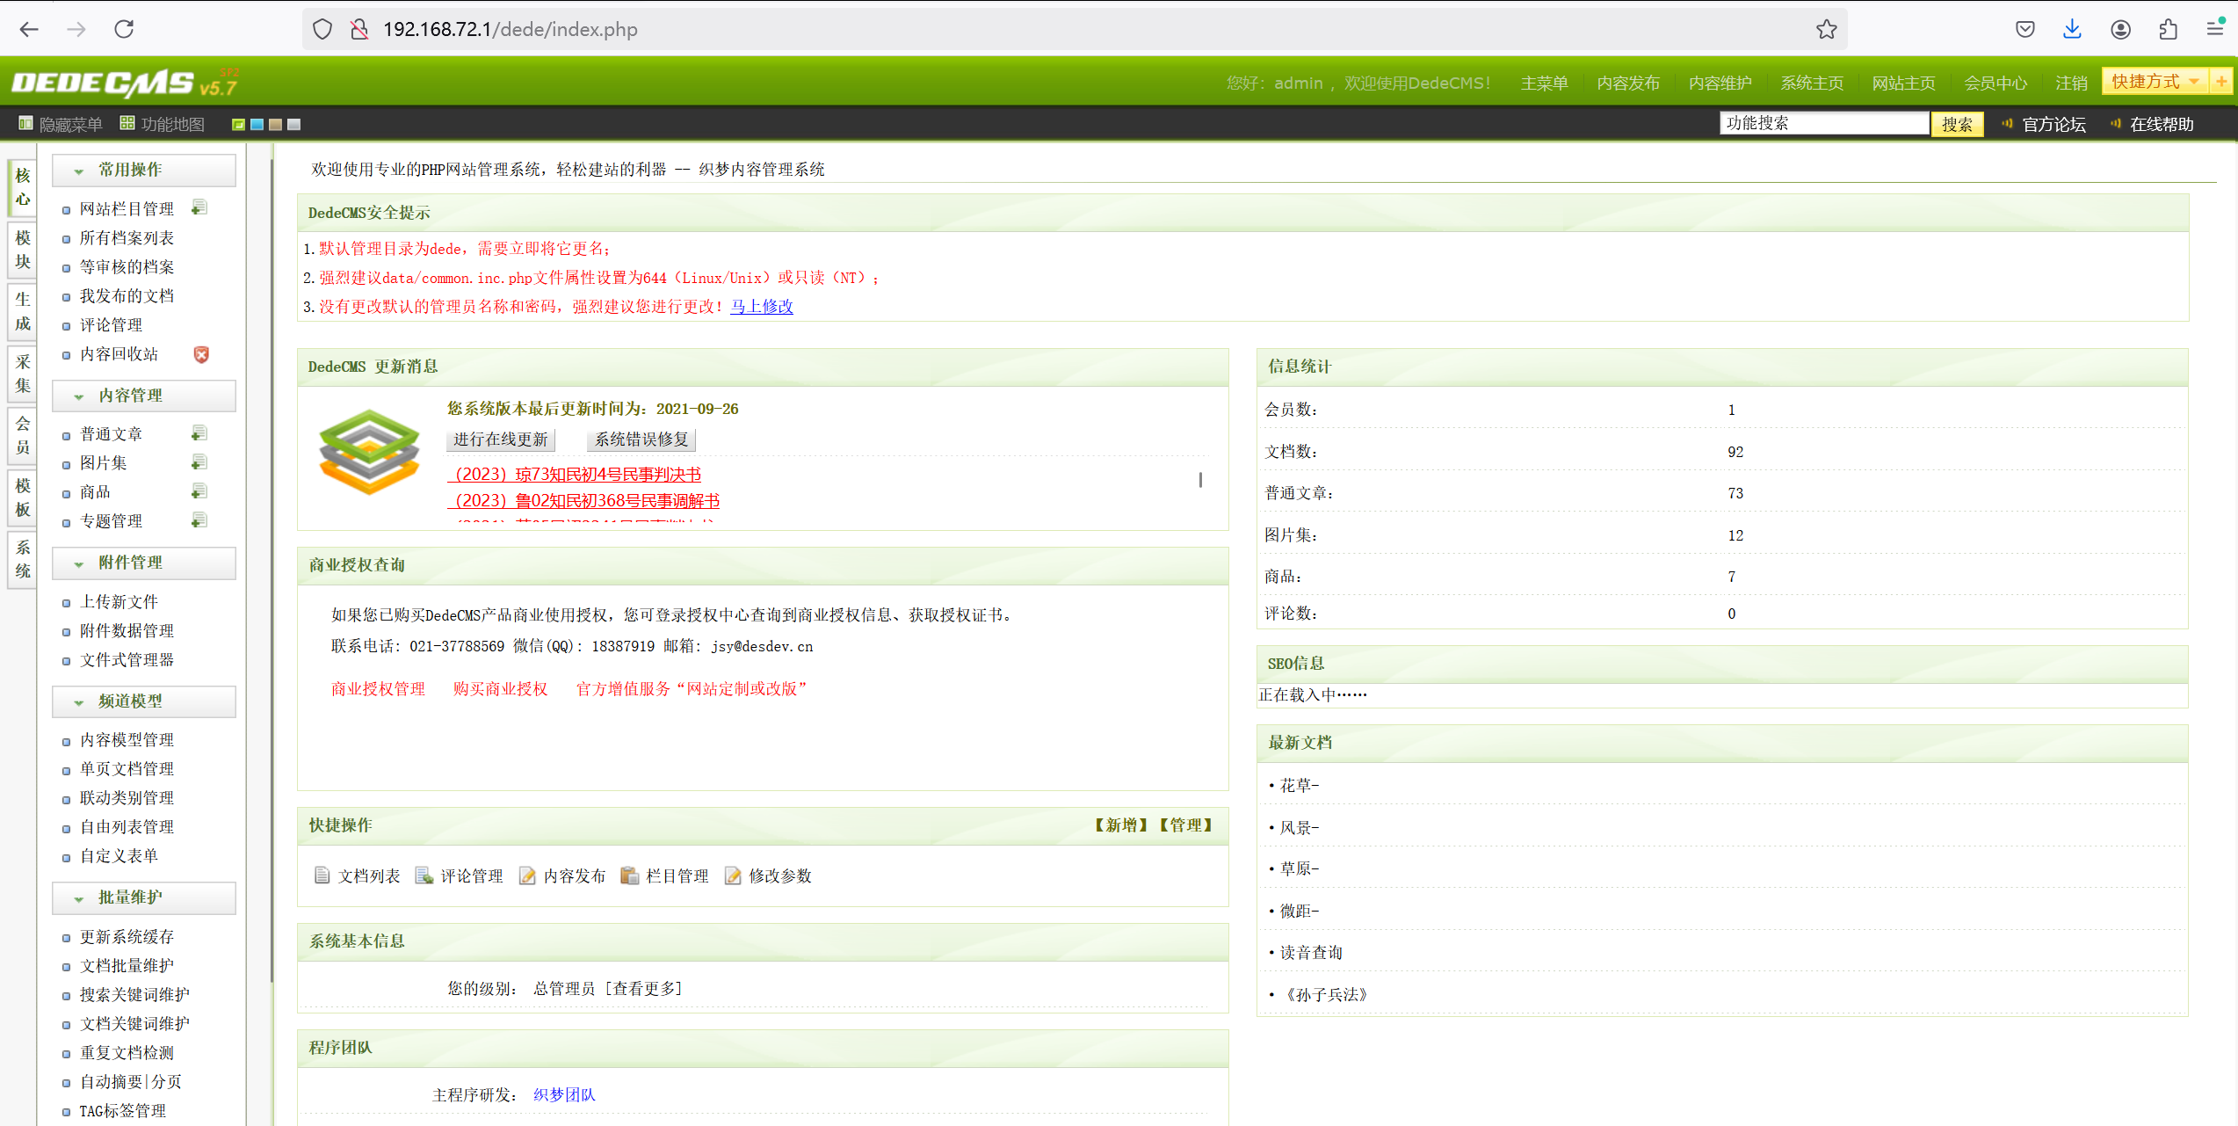
Task: Open 文件式管理器 in sidebar
Action: tap(127, 659)
